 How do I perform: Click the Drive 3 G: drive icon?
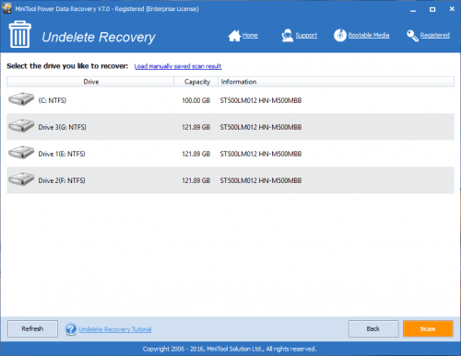(x=21, y=126)
